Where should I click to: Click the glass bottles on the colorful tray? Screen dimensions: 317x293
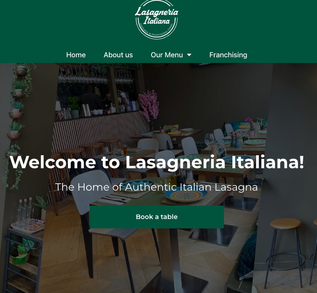click(x=25, y=212)
